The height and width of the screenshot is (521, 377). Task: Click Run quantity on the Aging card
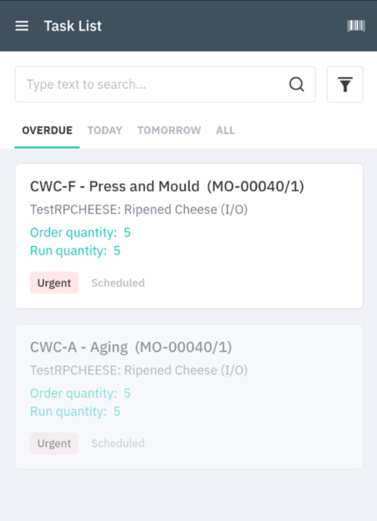pos(75,412)
